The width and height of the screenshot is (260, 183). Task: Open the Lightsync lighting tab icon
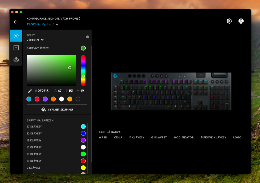click(16, 36)
